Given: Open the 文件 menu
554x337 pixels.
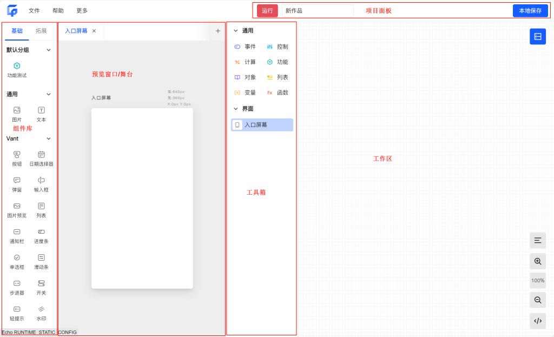Looking at the screenshot, I should [x=34, y=11].
